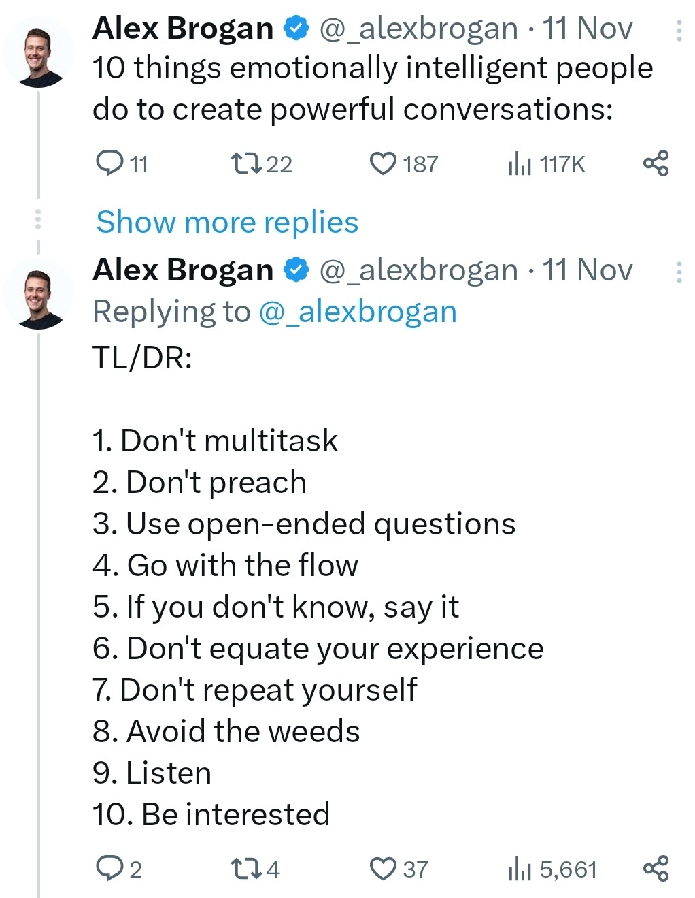View analytics for the first tweet
Image resolution: width=695 pixels, height=898 pixels.
tap(519, 163)
